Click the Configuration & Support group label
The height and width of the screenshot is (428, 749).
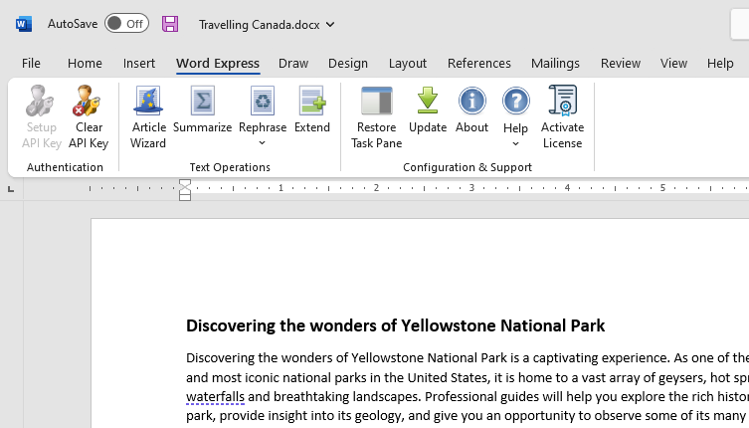468,167
